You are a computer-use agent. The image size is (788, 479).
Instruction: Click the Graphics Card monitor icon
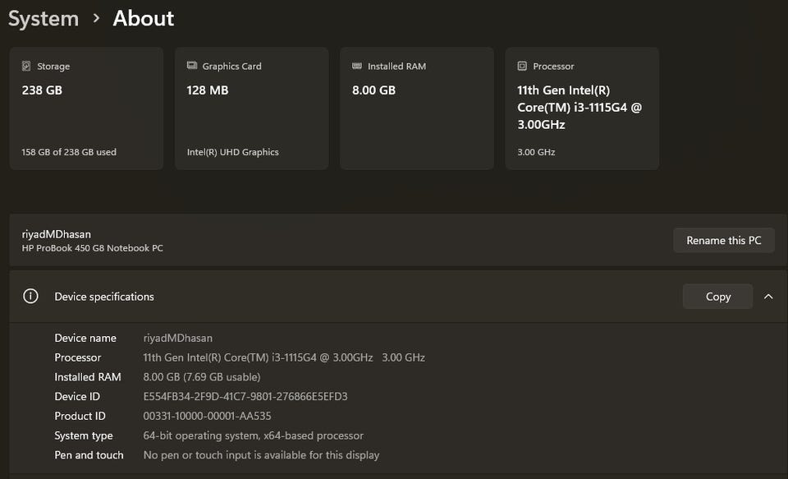(192, 66)
